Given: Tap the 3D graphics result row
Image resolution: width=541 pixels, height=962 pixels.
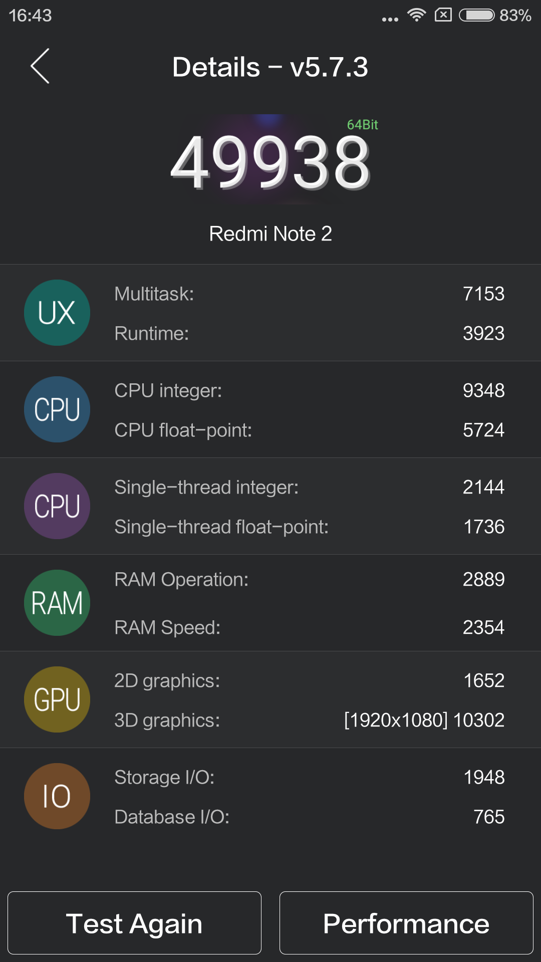Looking at the screenshot, I should 309,720.
